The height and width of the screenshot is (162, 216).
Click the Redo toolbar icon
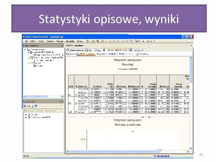pyautogui.click(x=126, y=41)
